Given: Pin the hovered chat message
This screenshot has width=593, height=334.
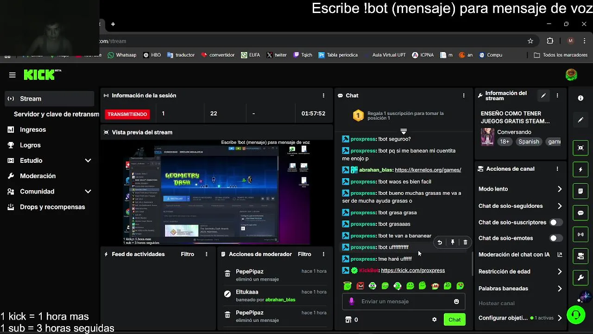Looking at the screenshot, I should [453, 242].
